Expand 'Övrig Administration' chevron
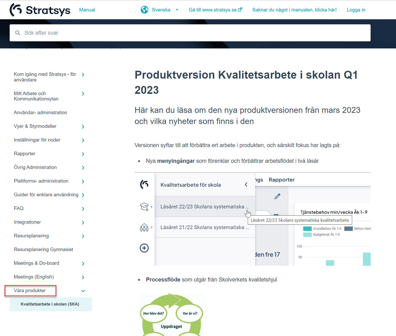Image resolution: width=396 pixels, height=336 pixels. [x=83, y=168]
